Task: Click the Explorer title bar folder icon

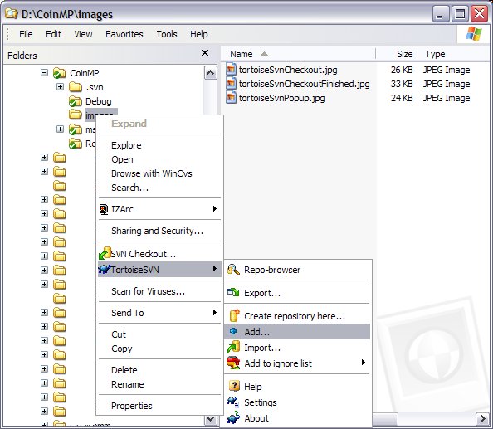Action: [12, 13]
